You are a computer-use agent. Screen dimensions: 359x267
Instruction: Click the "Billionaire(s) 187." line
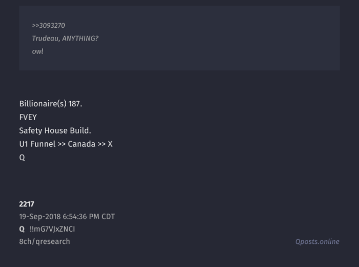click(x=50, y=104)
